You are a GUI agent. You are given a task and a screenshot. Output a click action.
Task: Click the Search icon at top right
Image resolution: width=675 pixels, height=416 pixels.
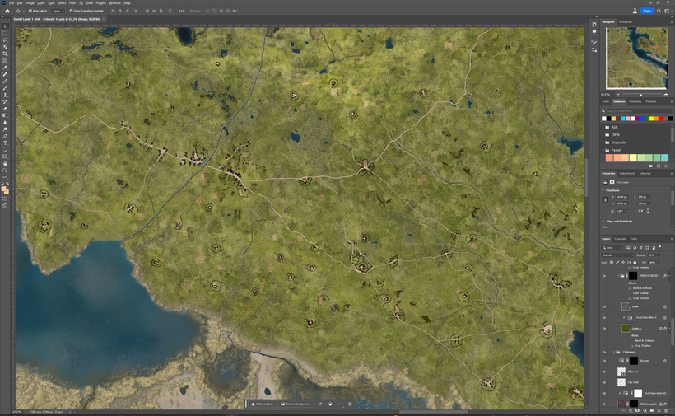tap(659, 11)
